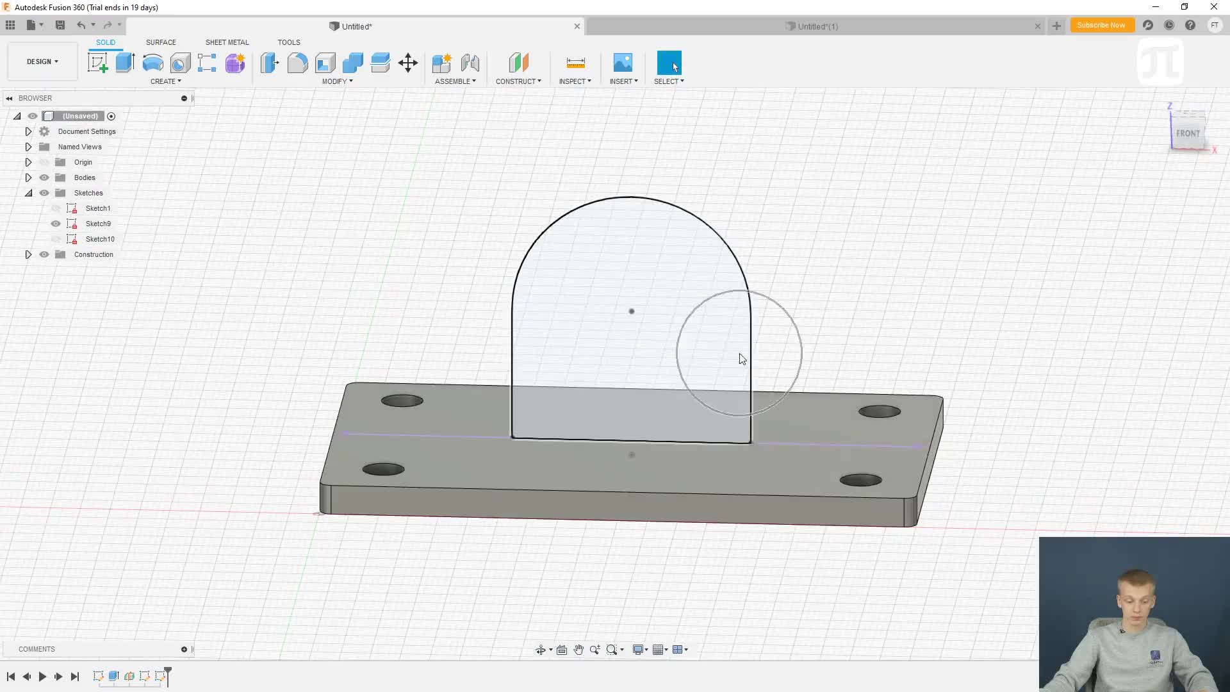Screen dimensions: 1230x692
Task: Select the Rectangular Pattern tool
Action: [207, 63]
